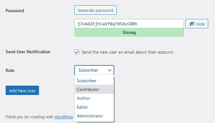Open the Role select box showing Subscriber
This screenshot has width=215, height=123.
[x=94, y=70]
